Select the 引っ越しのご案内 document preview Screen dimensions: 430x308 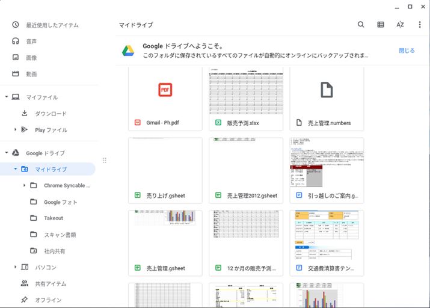327,162
